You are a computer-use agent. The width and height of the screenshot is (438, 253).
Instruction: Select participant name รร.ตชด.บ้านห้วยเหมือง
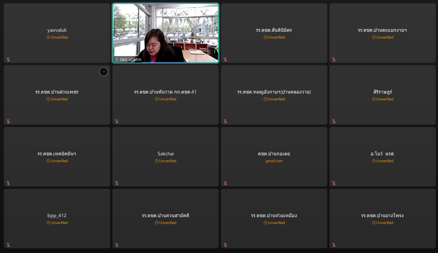click(x=274, y=216)
